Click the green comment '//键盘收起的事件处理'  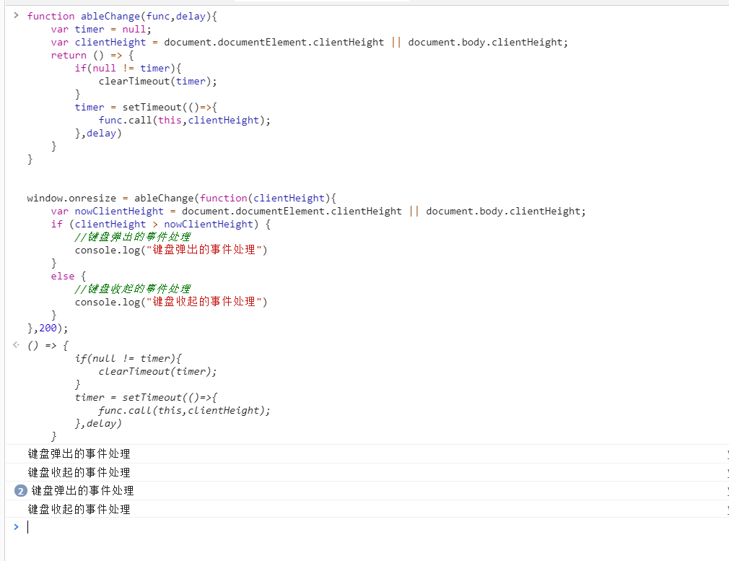(x=133, y=289)
